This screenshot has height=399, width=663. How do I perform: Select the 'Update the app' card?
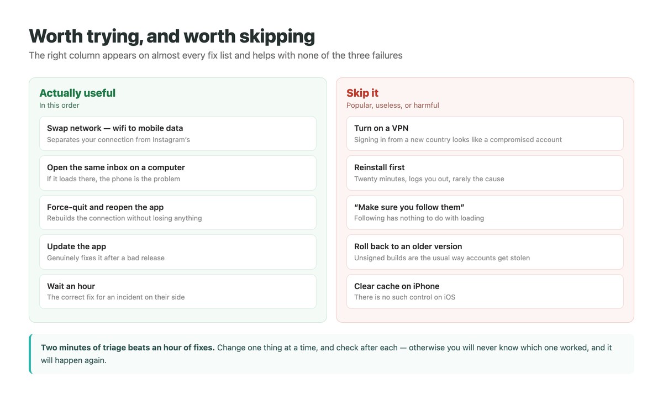click(178, 252)
